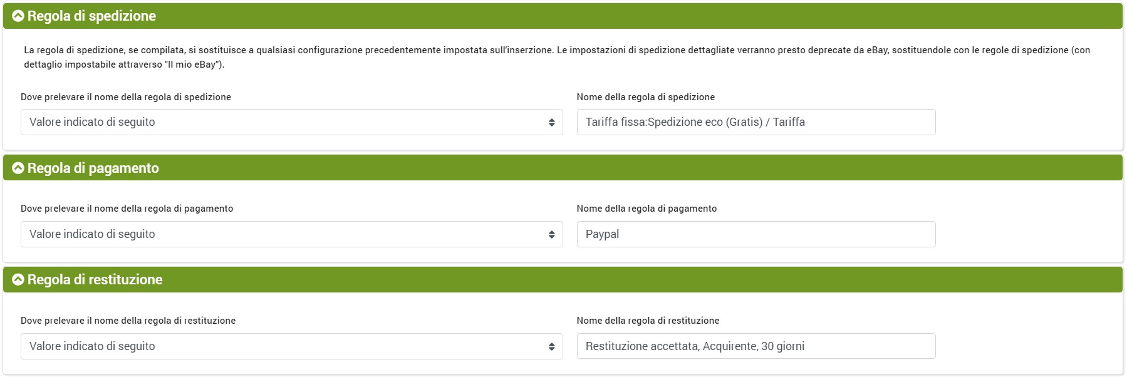
Task: Click the 'Nome della regola di spedizione' label
Action: [x=645, y=97]
